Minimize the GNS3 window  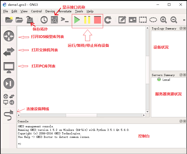pyautogui.click(x=158, y=5)
